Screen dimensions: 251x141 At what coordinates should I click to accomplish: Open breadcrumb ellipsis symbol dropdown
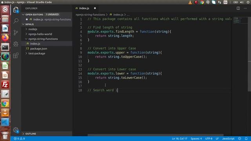coord(128,15)
